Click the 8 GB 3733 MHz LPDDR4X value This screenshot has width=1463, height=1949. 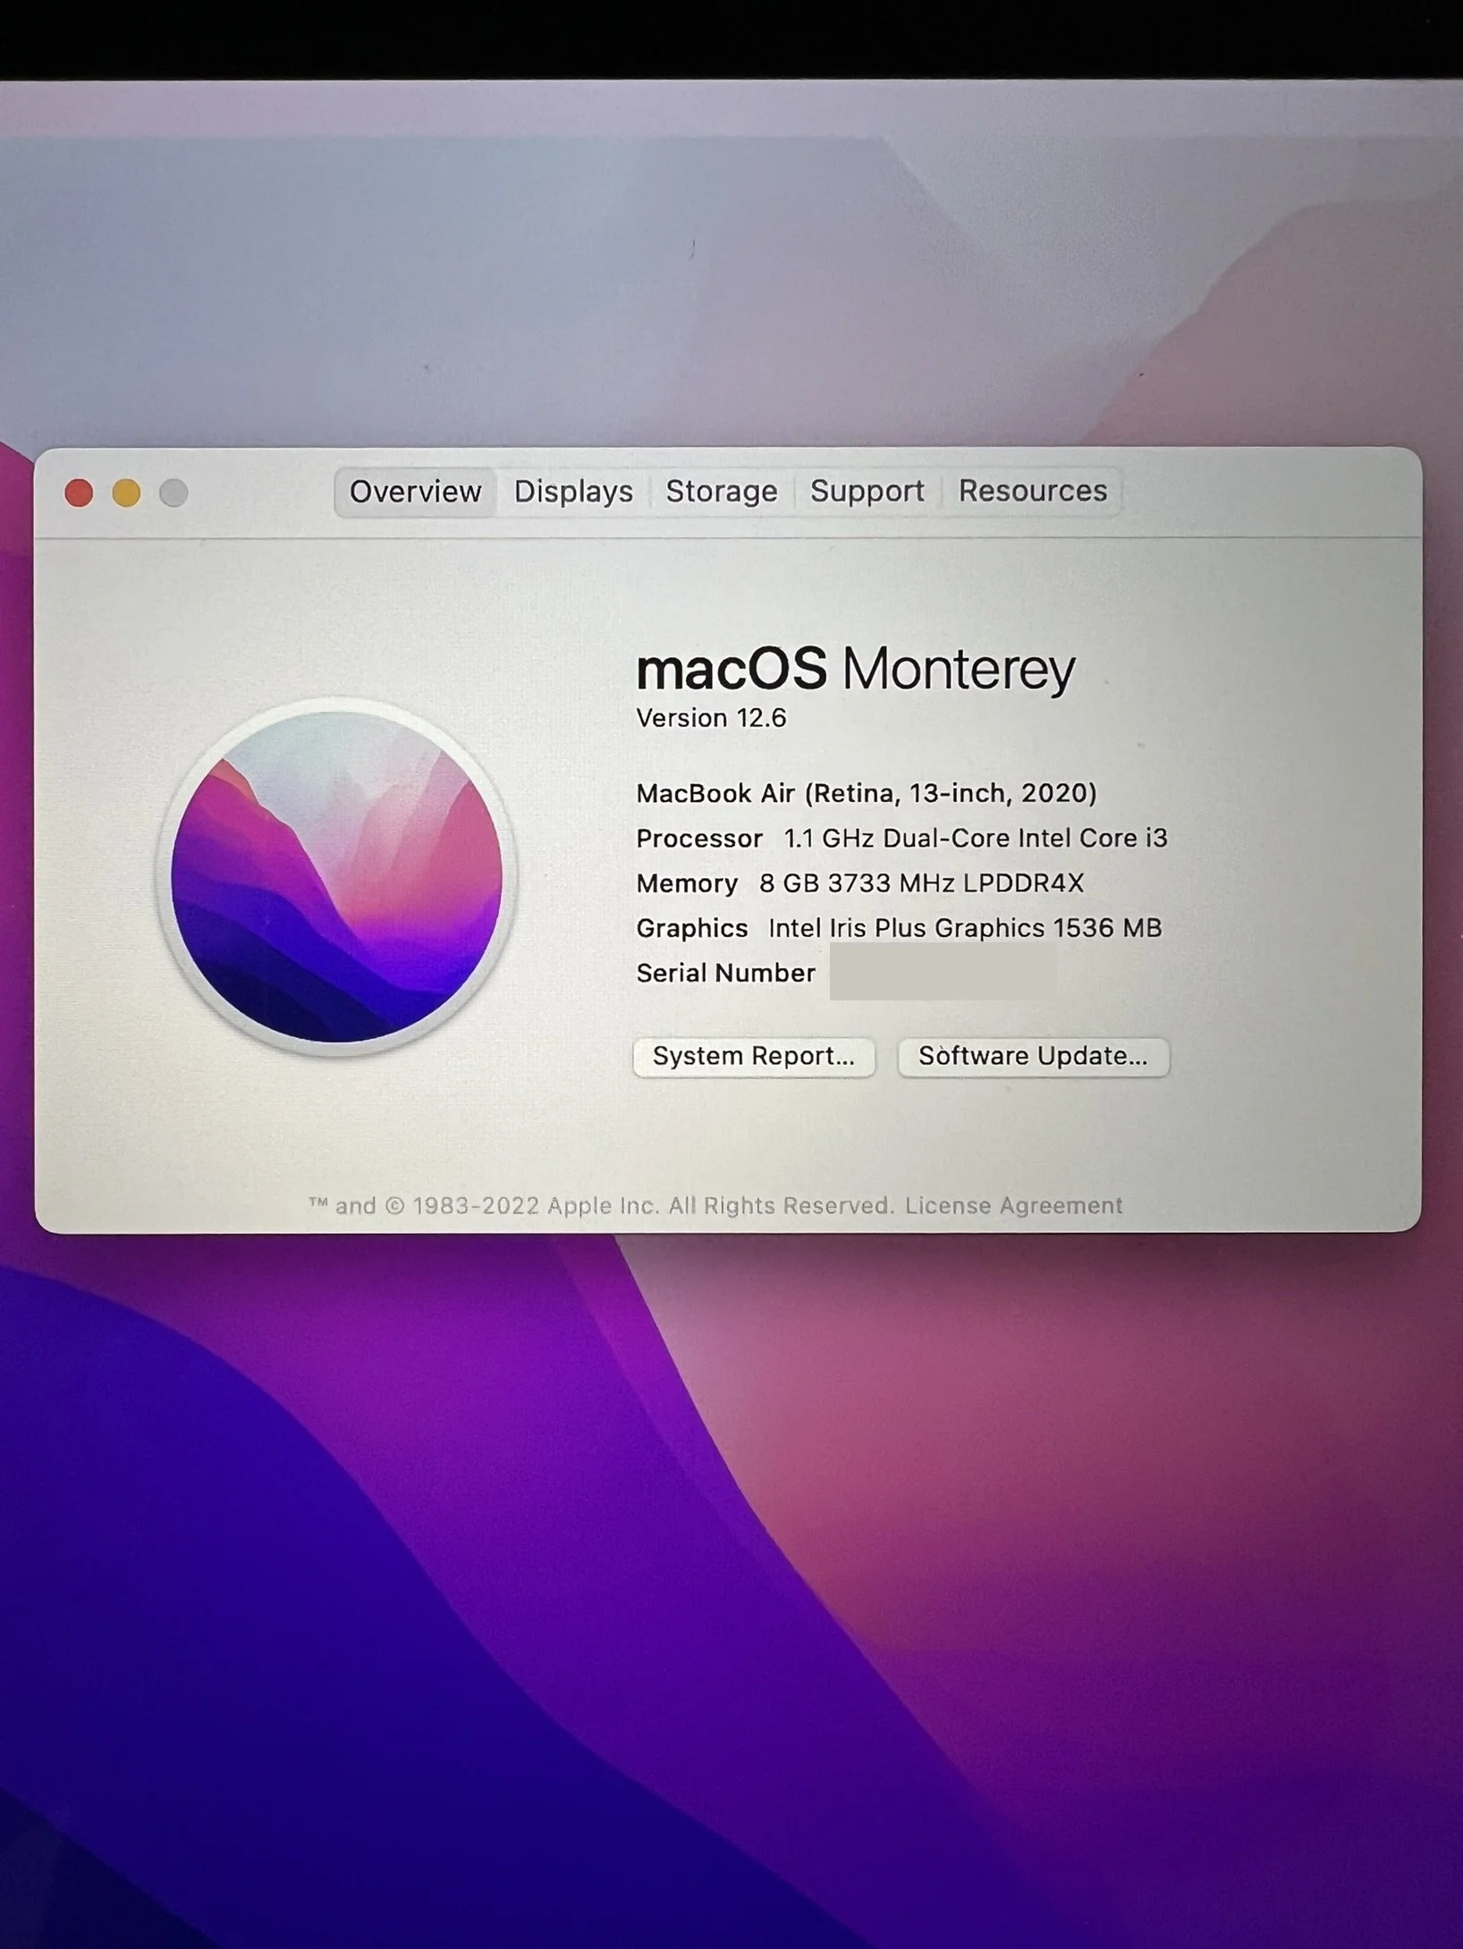pyautogui.click(x=921, y=883)
